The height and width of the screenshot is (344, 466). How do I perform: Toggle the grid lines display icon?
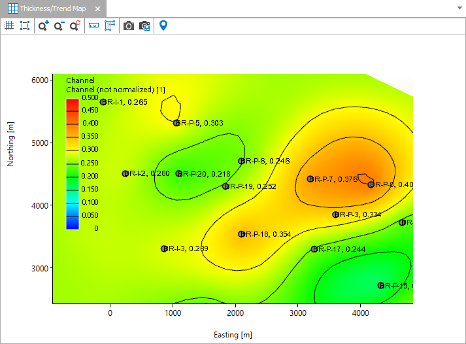[9, 26]
